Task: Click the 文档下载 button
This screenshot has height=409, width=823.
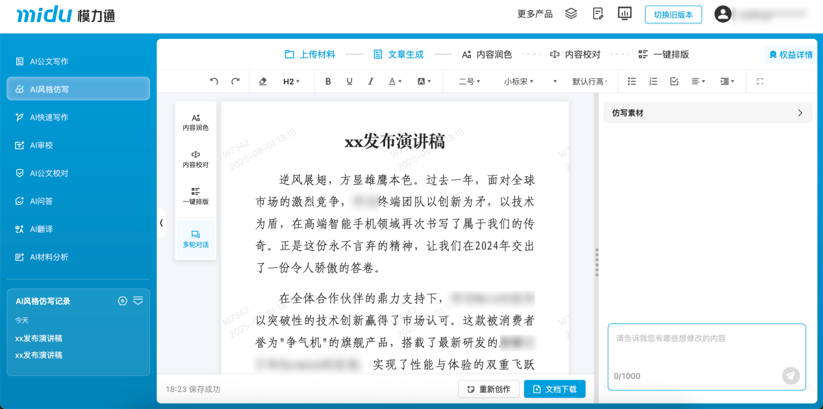Action: coord(555,389)
